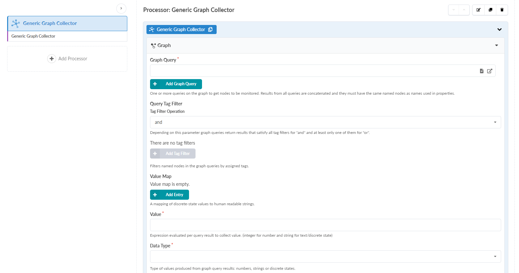The width and height of the screenshot is (519, 273).
Task: Collapse the left sidebar with the chevron
Action: tap(121, 8)
